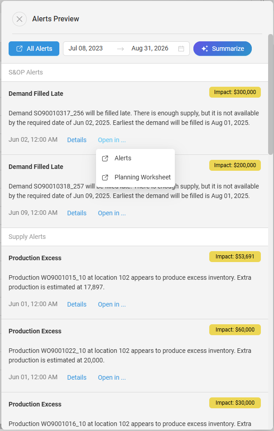Image resolution: width=274 pixels, height=431 pixels.
Task: Open Details for the $60,000 Production Excess
Action: pos(77,377)
